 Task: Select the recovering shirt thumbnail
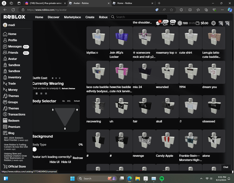[x=98, y=107]
